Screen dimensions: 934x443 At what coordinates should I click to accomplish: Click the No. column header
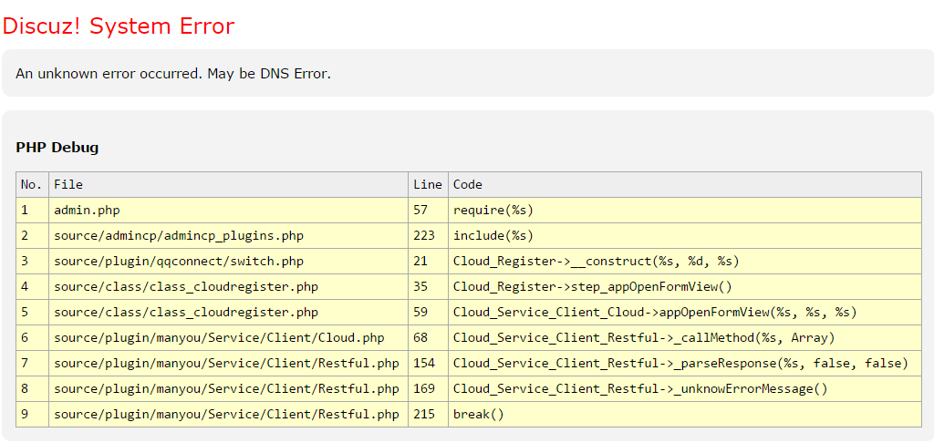(x=31, y=184)
